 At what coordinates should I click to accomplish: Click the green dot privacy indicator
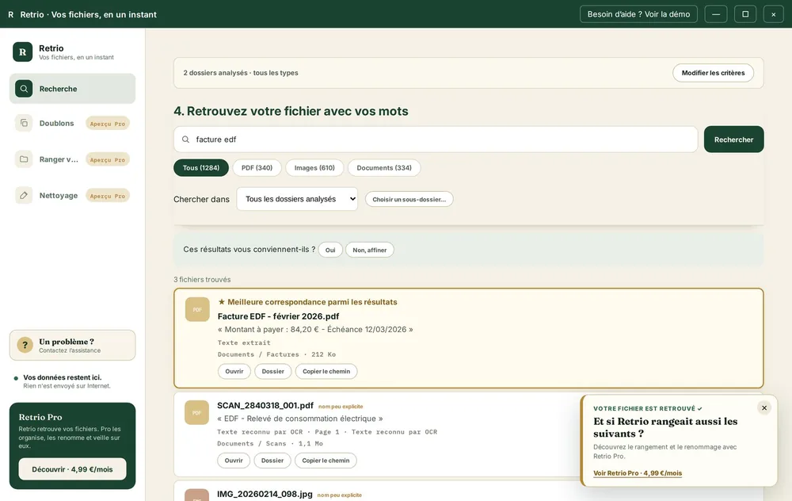point(16,378)
